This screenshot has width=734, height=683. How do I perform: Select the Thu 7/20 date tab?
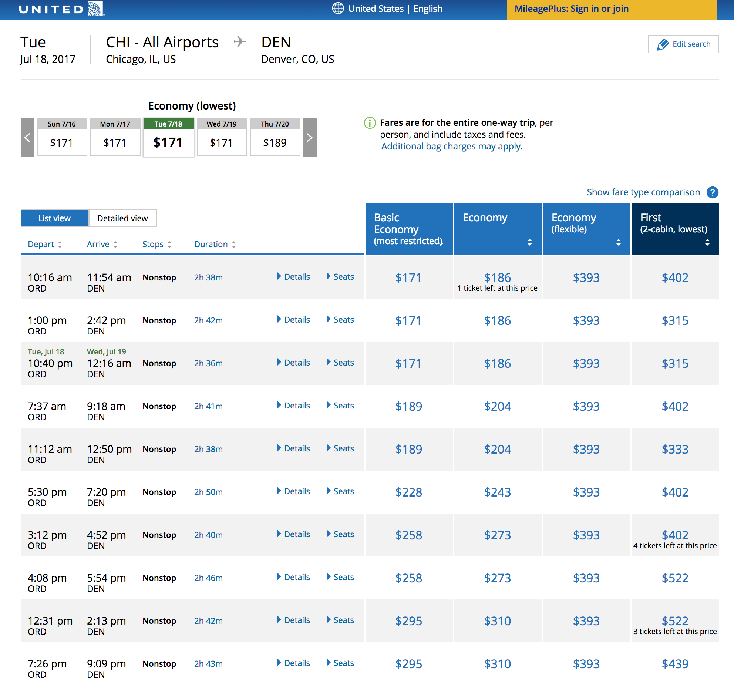(275, 137)
